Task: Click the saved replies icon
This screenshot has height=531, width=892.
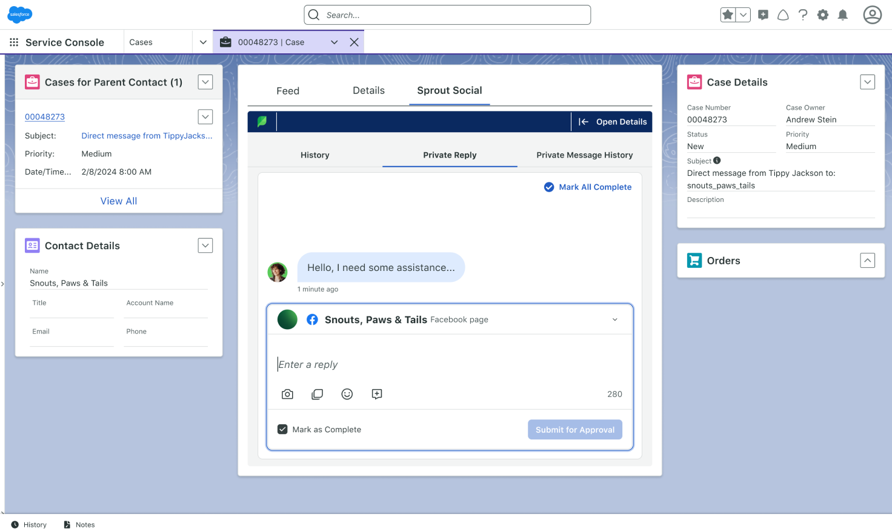Action: pos(377,394)
